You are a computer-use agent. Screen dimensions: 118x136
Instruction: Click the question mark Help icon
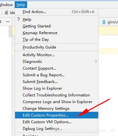(x=18, y=19)
